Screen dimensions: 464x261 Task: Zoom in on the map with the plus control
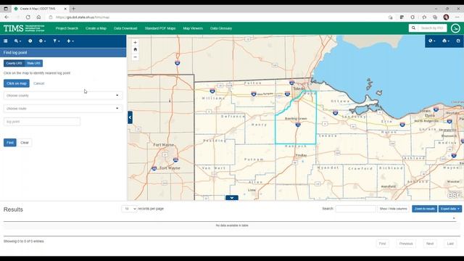coord(136,42)
